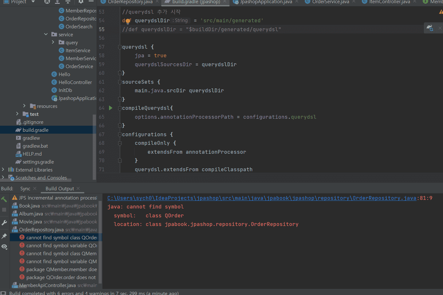Expand Scratches and Consoles node
The height and width of the screenshot is (295, 443).
(x=3, y=178)
